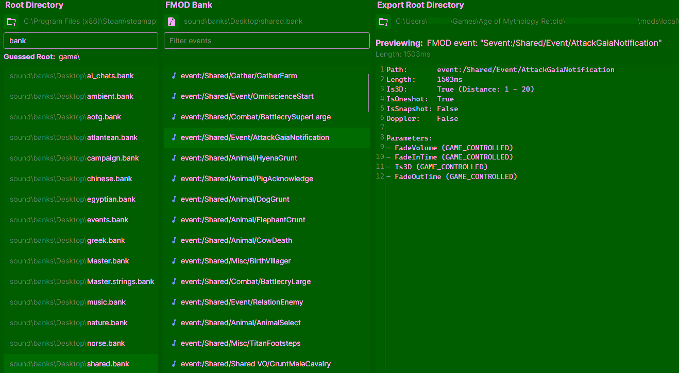Click music note icon beside TitanFootsteps event
This screenshot has height=373, width=679.
(x=174, y=343)
